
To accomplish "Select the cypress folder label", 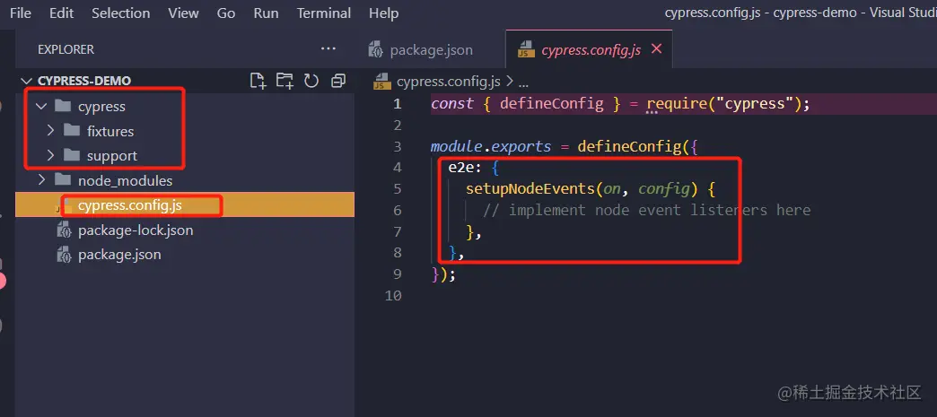I will (101, 107).
